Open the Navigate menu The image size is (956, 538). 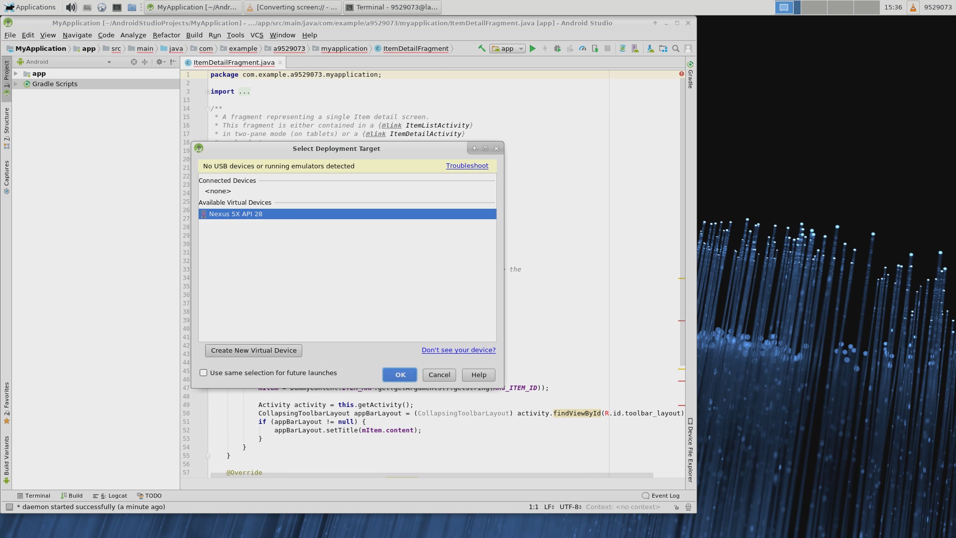pyautogui.click(x=77, y=35)
